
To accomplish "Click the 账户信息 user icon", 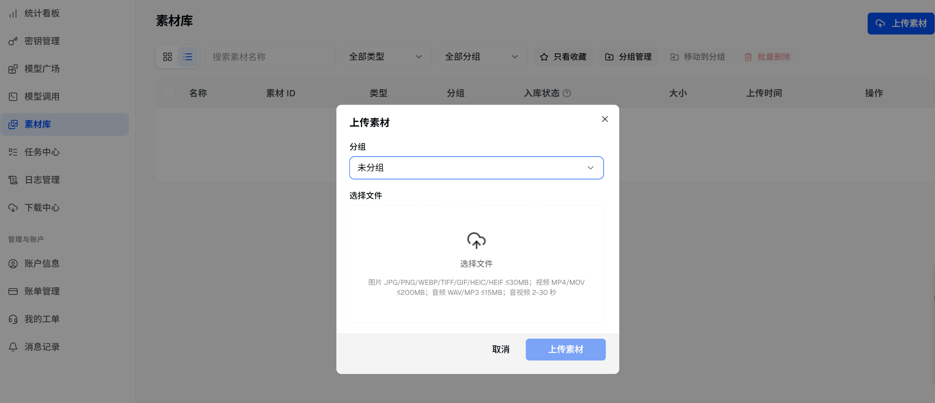I will (x=13, y=264).
